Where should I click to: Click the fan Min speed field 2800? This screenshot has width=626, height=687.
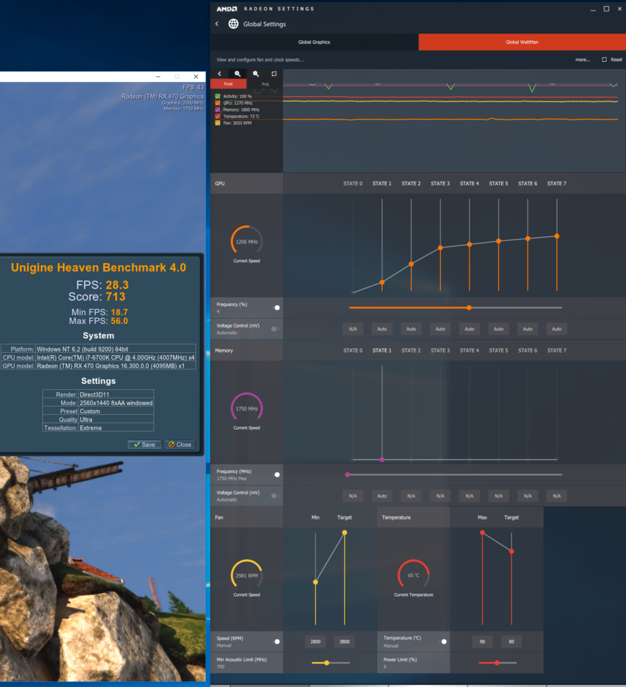[315, 641]
